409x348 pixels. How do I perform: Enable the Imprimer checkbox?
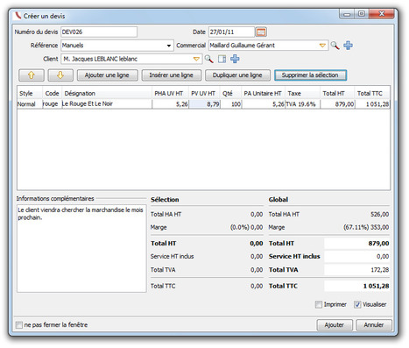(x=318, y=304)
